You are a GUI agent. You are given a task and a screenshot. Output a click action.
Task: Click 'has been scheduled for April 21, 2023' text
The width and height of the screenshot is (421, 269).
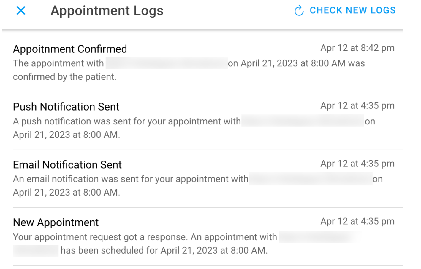coord(164,251)
